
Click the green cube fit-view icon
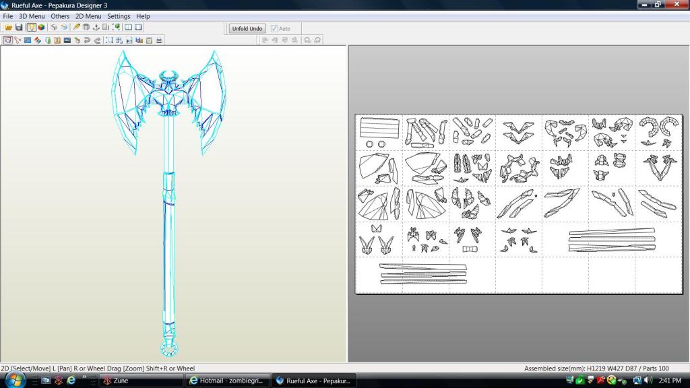pyautogui.click(x=116, y=27)
